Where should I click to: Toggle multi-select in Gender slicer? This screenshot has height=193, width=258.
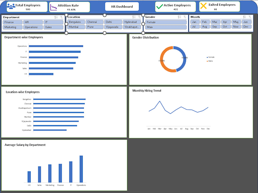(x=179, y=17)
